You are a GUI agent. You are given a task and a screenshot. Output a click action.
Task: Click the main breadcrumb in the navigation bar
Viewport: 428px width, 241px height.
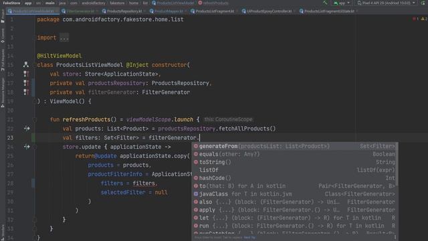[x=49, y=3]
